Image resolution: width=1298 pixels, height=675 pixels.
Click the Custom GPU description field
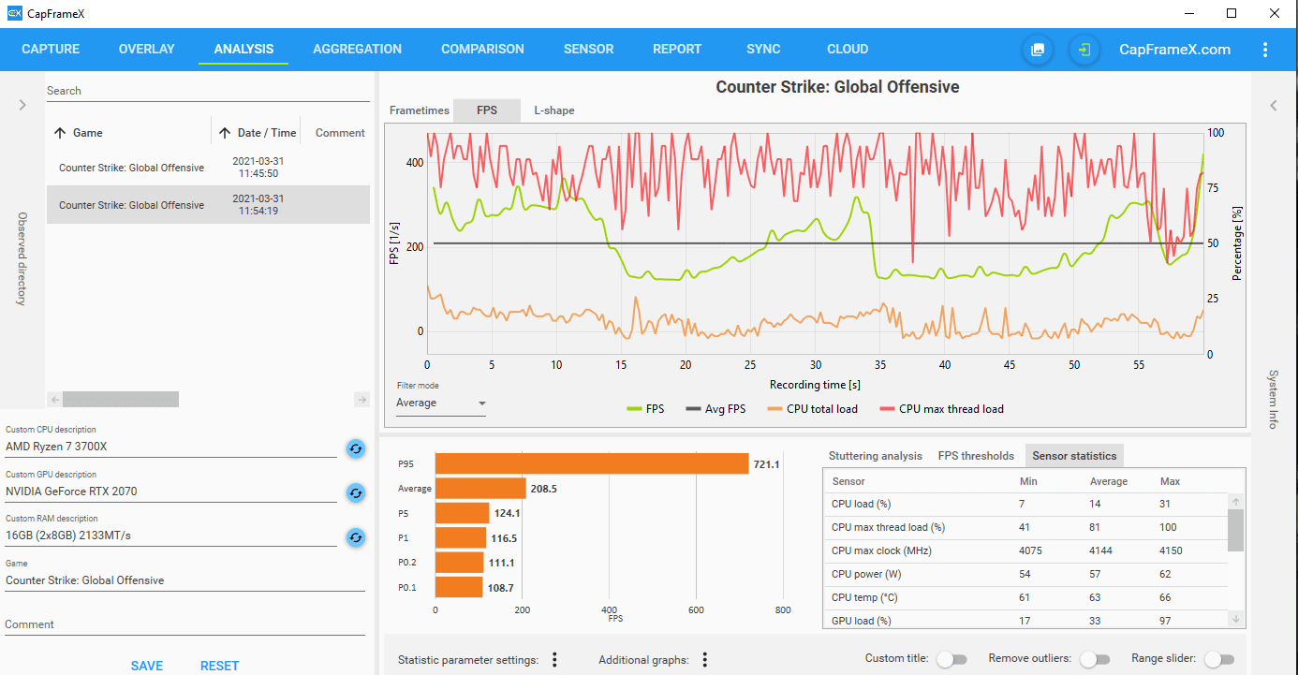(170, 492)
